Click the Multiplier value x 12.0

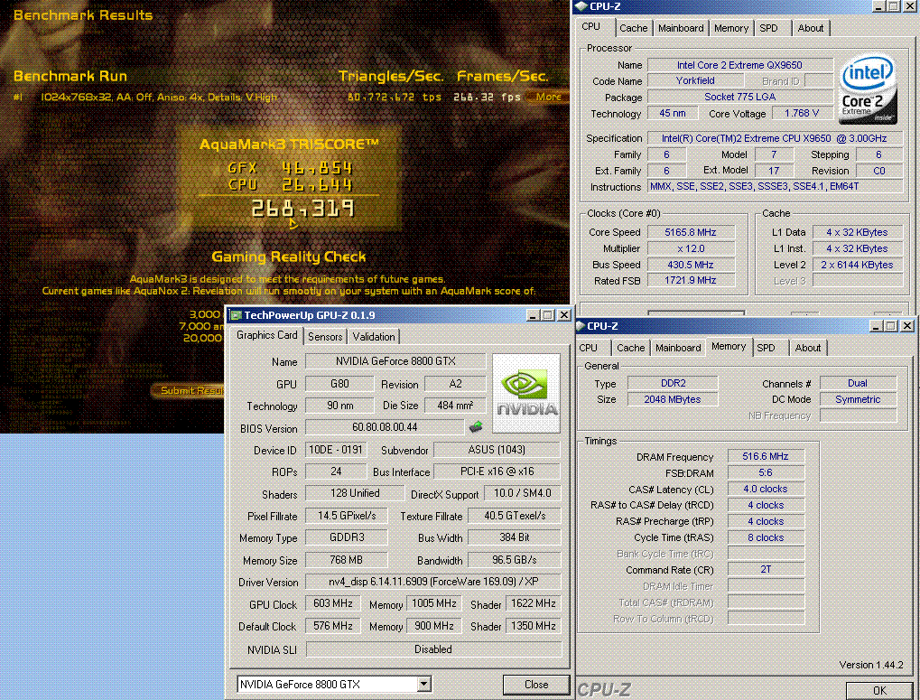[691, 248]
